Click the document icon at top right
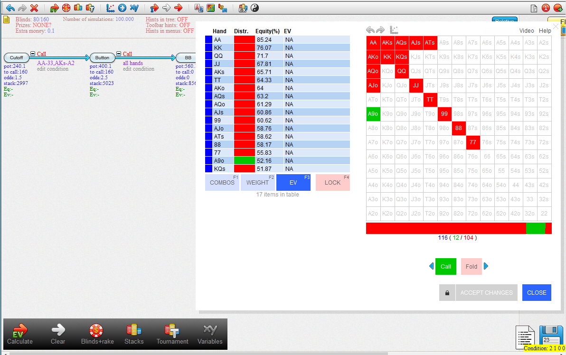 [534, 8]
